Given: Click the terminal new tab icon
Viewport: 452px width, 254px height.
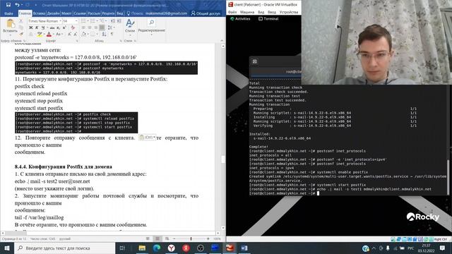Looking at the screenshot, I should pos(254,61).
